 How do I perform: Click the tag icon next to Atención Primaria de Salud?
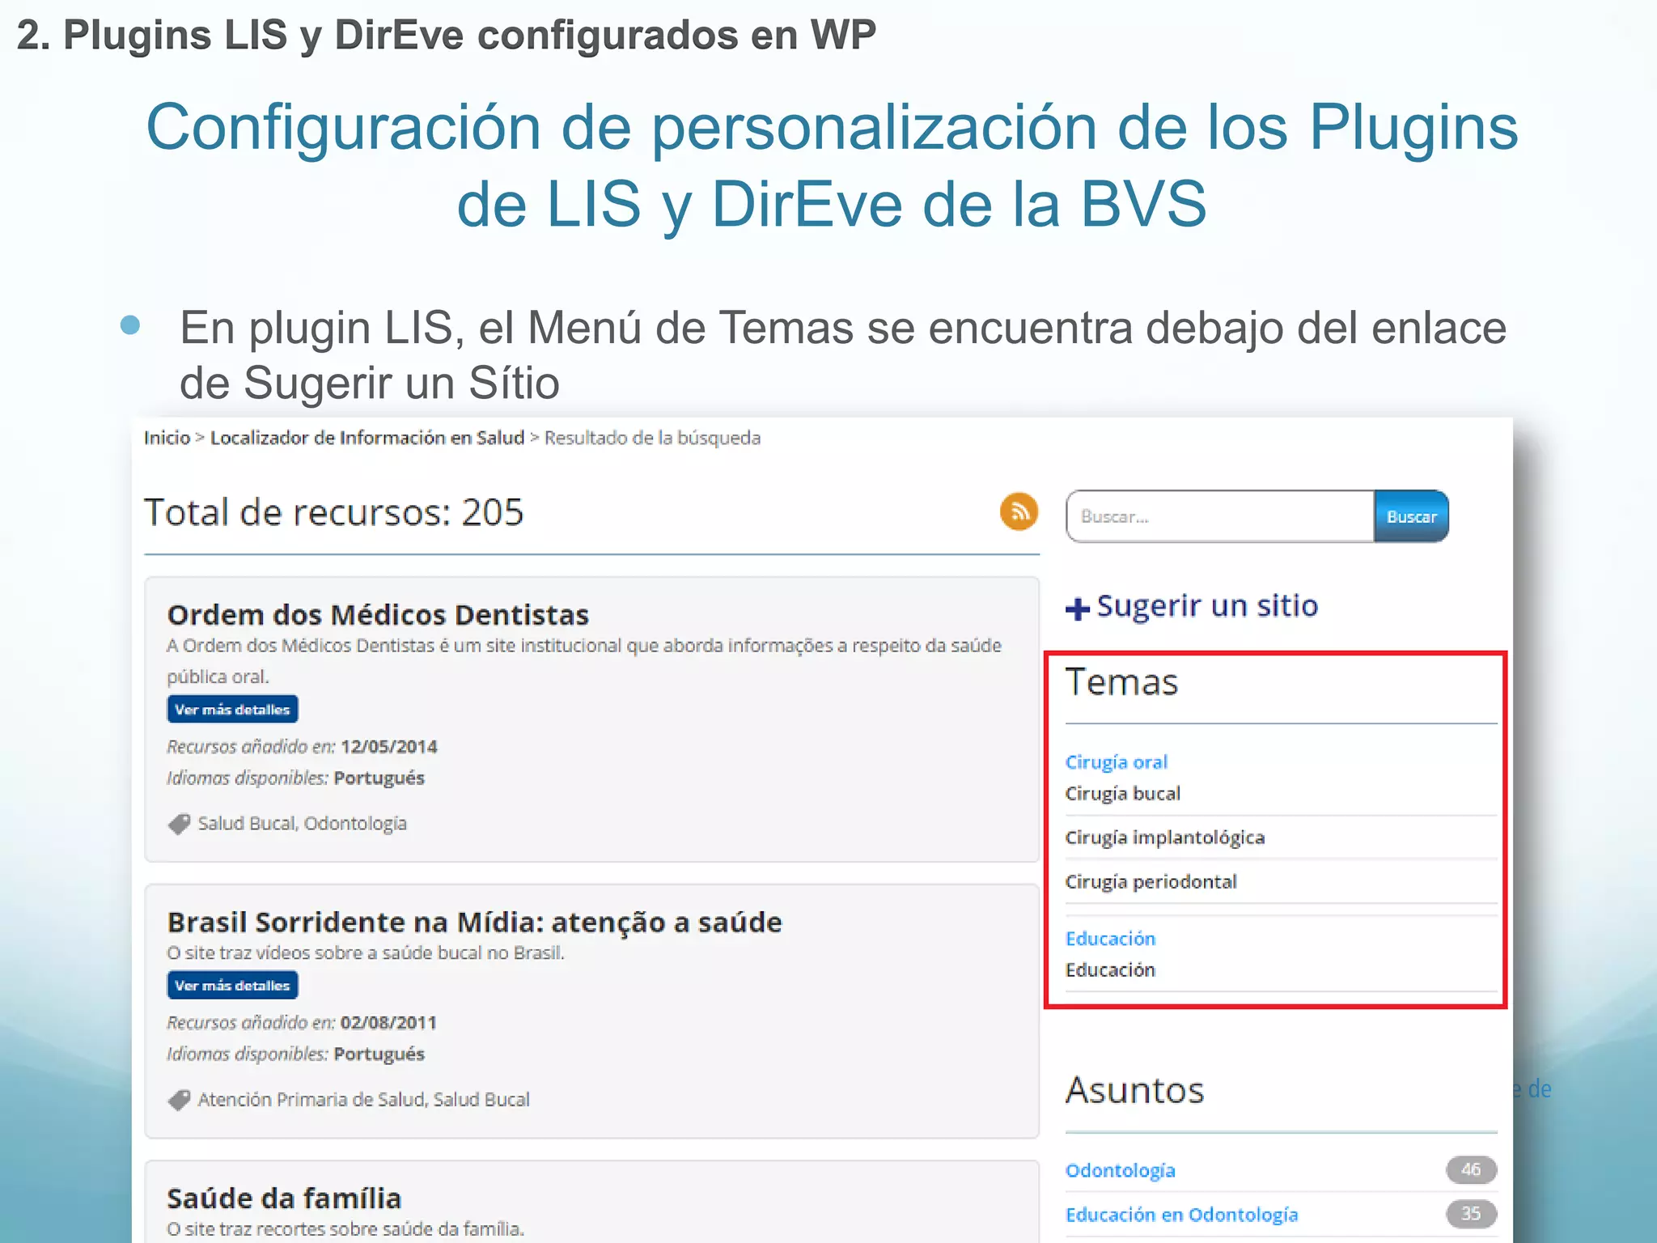pos(179,1100)
